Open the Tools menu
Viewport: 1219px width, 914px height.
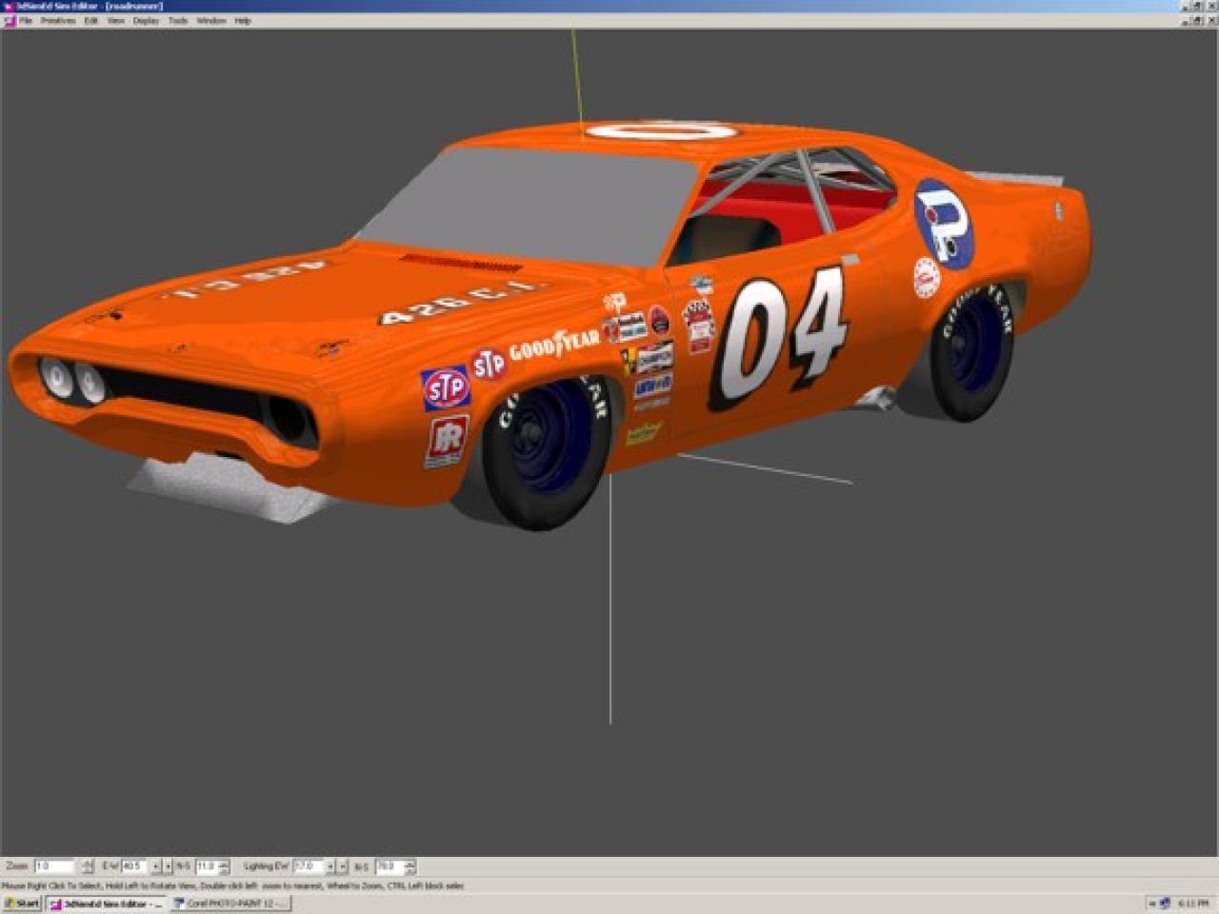pyautogui.click(x=178, y=20)
